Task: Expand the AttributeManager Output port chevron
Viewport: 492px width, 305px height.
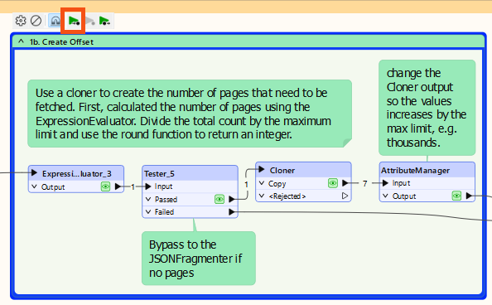Action: (x=385, y=196)
